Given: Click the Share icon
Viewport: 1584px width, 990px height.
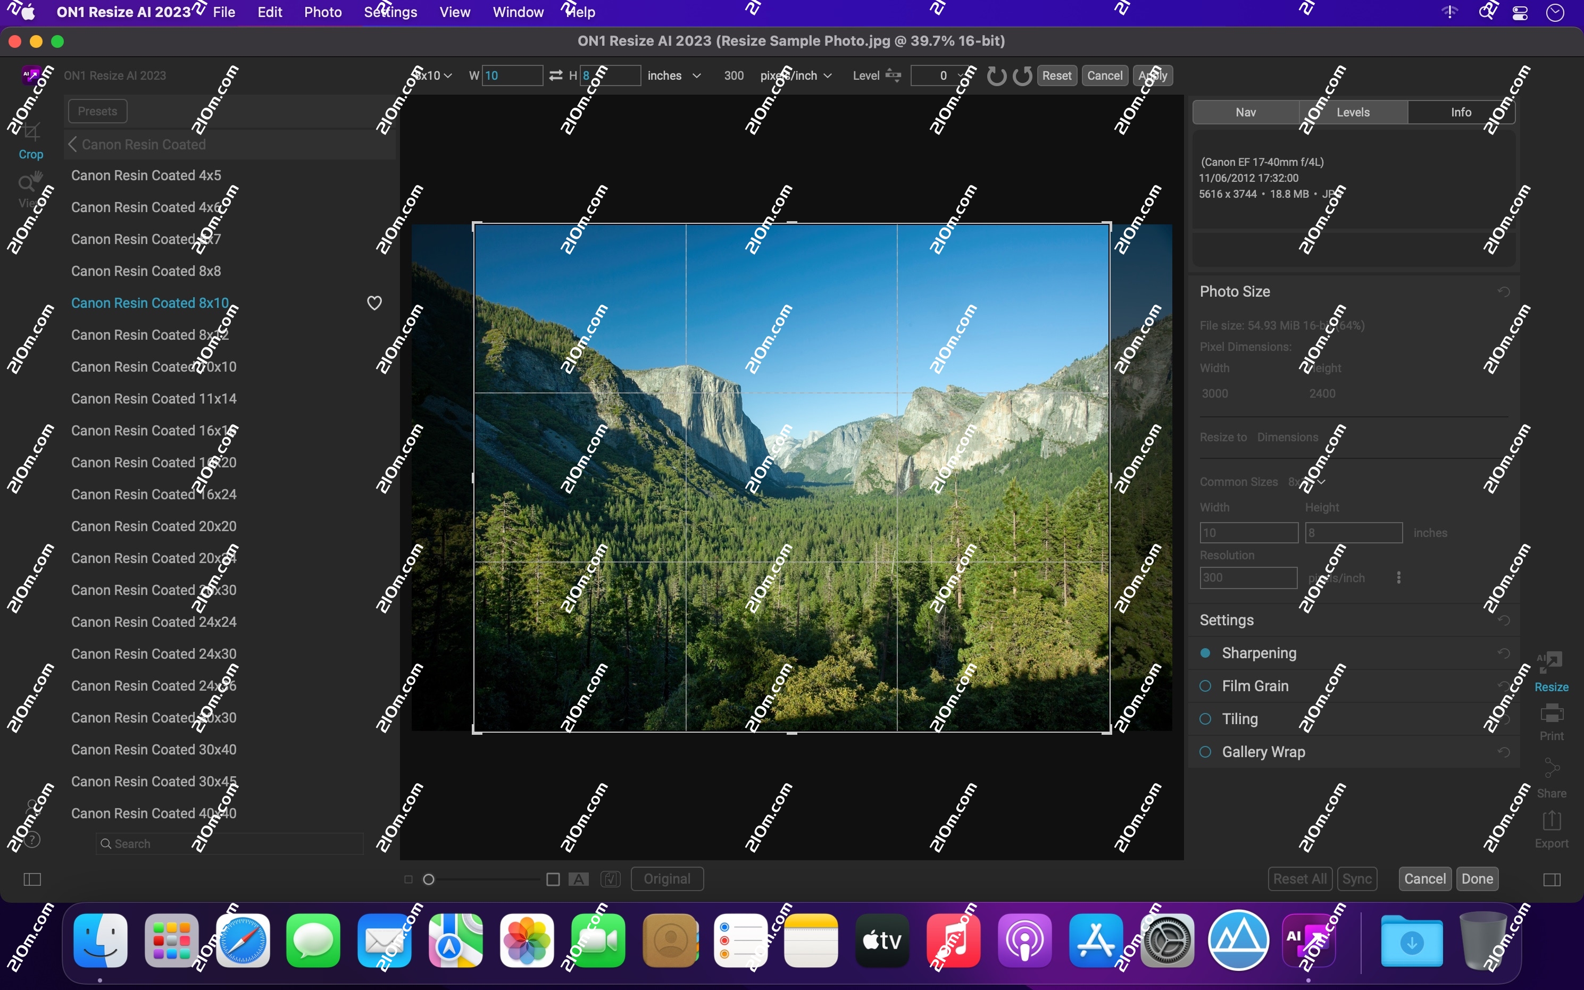Looking at the screenshot, I should click(x=1552, y=773).
